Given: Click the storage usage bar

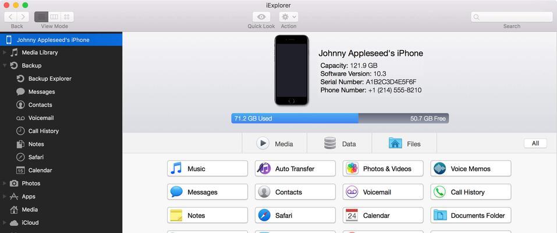Looking at the screenshot, I should pyautogui.click(x=340, y=118).
